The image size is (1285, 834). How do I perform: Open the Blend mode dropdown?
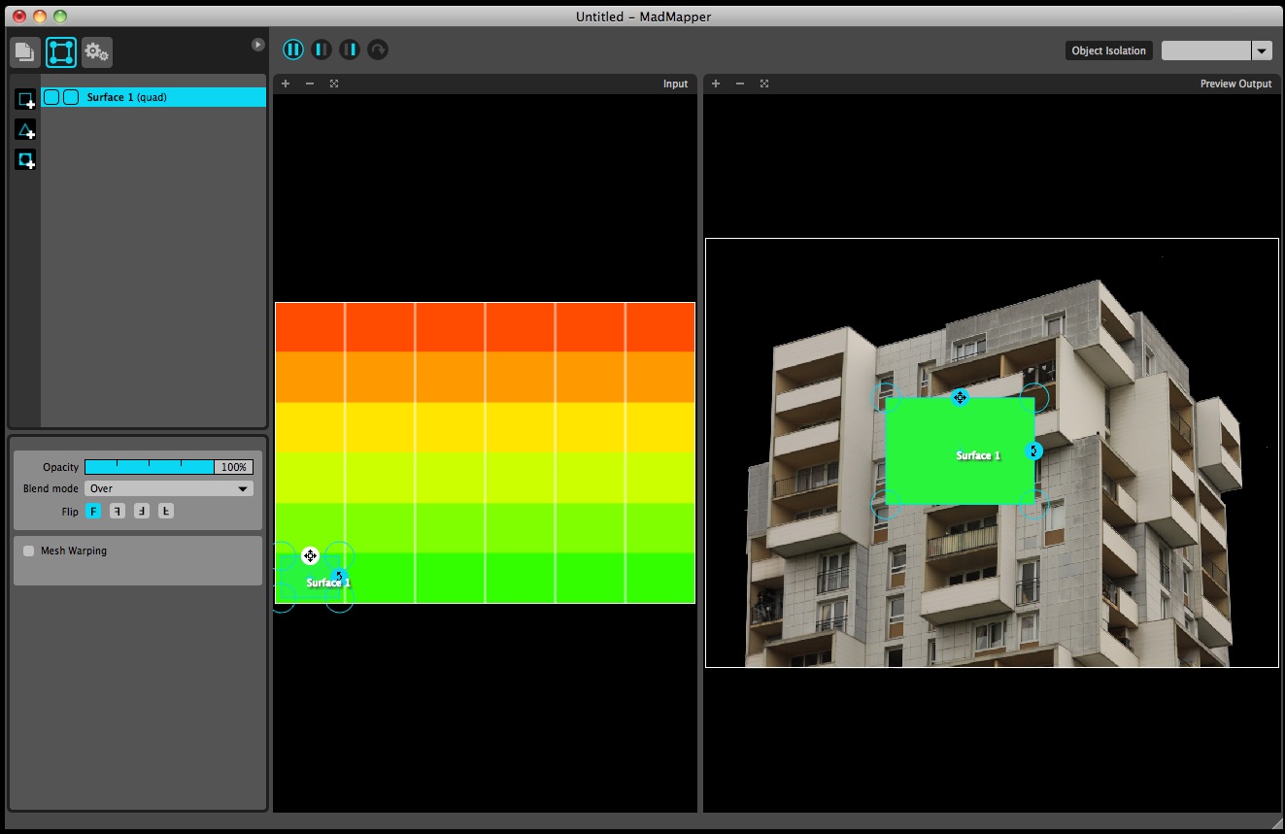pos(169,488)
